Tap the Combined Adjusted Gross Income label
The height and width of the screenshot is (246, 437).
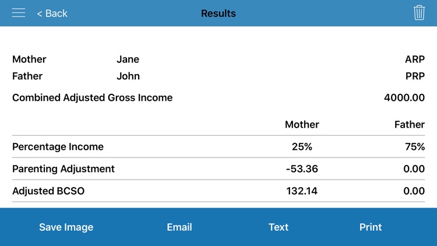92,97
